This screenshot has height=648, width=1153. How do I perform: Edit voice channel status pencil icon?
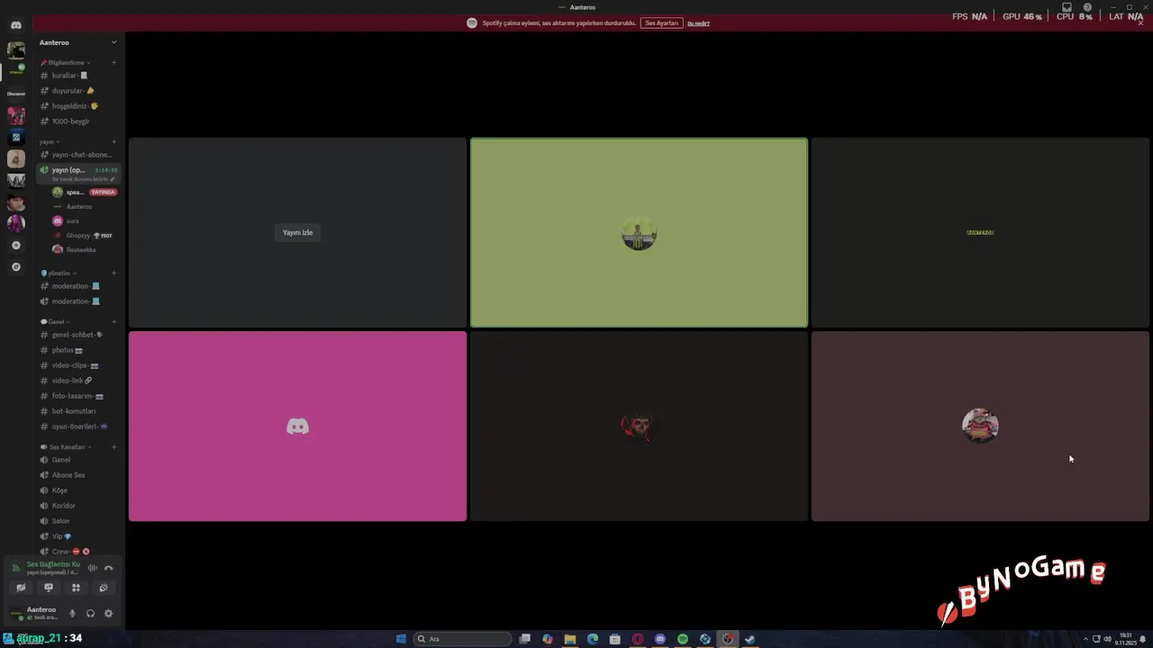pyautogui.click(x=113, y=179)
